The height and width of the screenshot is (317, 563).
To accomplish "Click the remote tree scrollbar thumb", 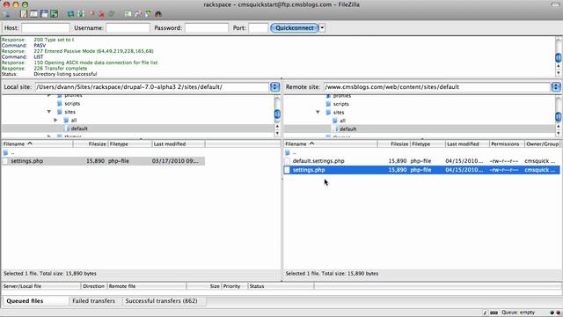I will tap(559, 116).
